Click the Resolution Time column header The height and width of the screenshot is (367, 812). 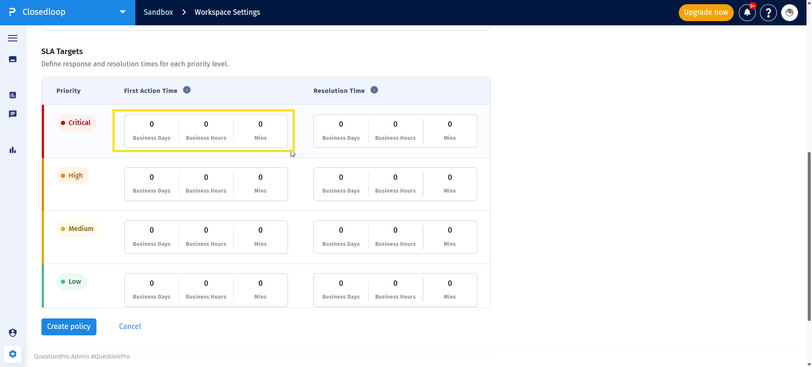(x=339, y=91)
